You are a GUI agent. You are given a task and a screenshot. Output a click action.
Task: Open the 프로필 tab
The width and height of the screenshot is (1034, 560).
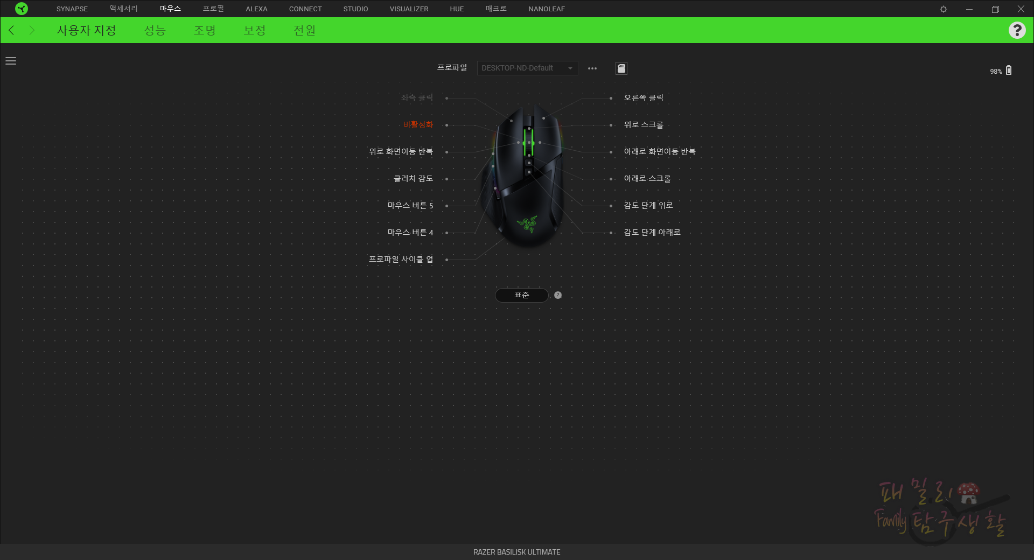click(213, 9)
